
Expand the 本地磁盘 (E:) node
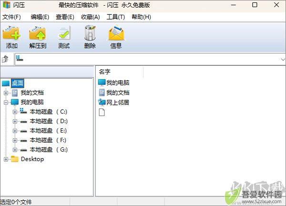[15, 131]
